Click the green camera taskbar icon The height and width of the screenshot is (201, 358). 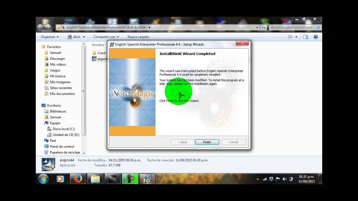tap(130, 179)
